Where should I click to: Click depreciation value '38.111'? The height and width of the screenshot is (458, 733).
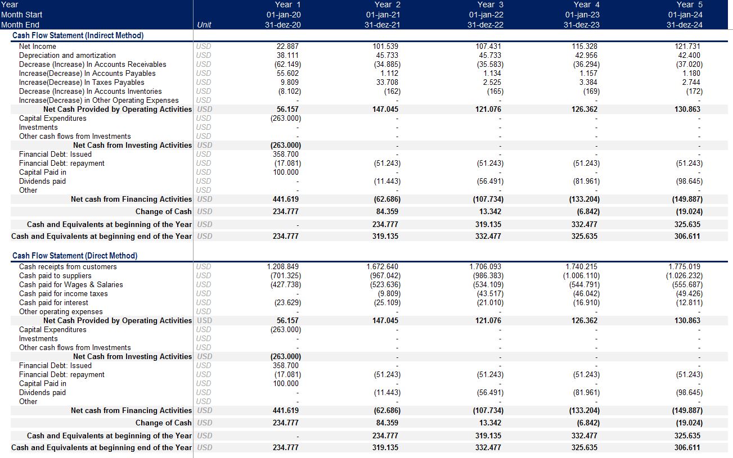coord(287,55)
